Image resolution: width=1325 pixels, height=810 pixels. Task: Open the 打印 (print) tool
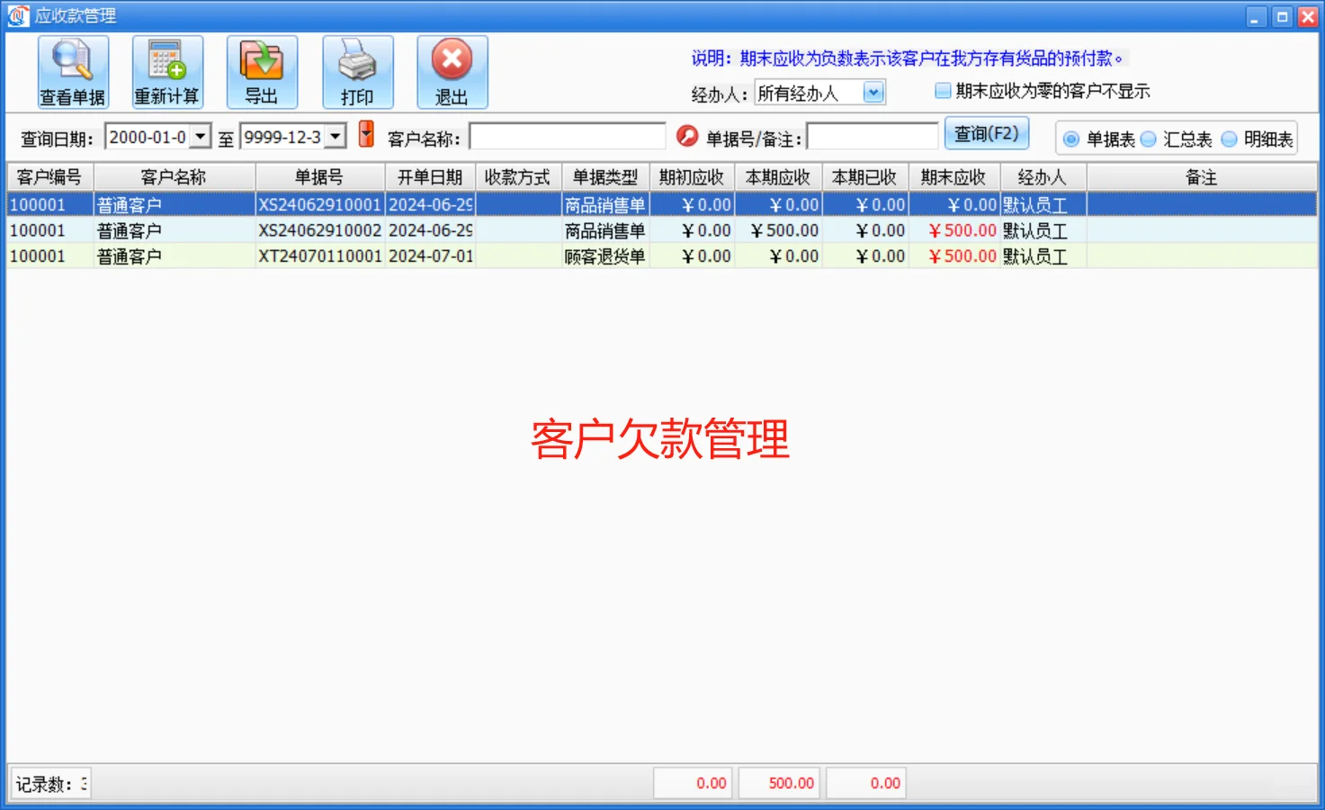[x=357, y=71]
